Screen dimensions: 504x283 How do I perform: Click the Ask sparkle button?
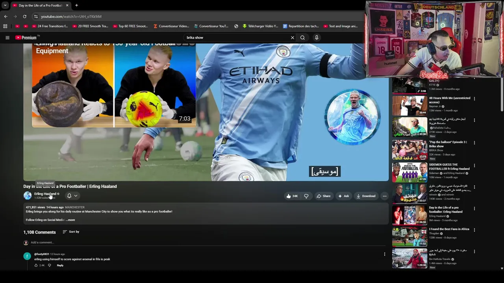(x=343, y=196)
